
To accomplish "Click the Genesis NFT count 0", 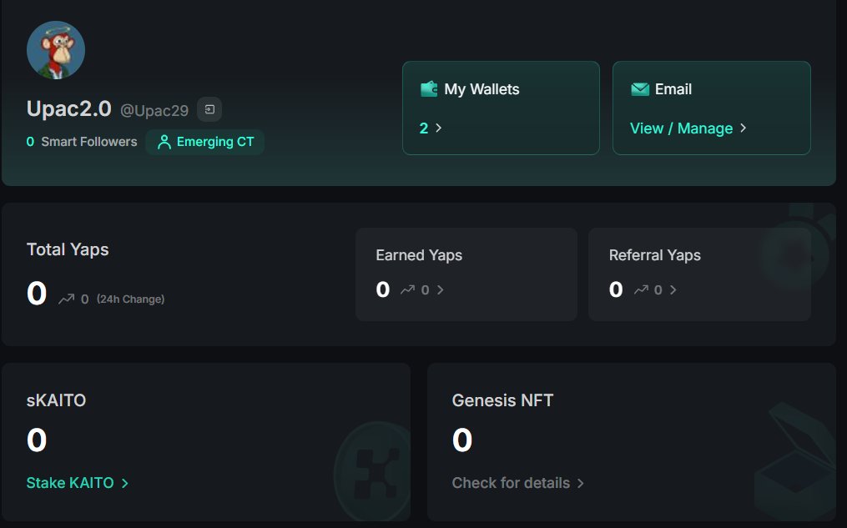I will [462, 440].
